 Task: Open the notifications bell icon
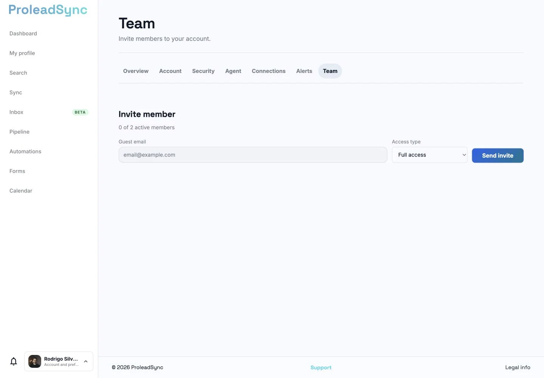14,361
